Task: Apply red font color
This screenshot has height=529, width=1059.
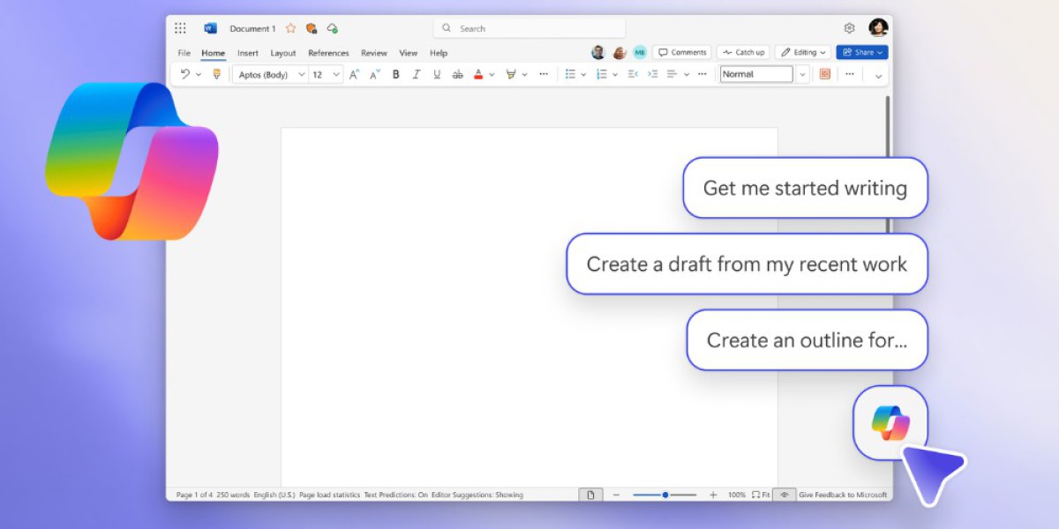Action: (x=478, y=75)
